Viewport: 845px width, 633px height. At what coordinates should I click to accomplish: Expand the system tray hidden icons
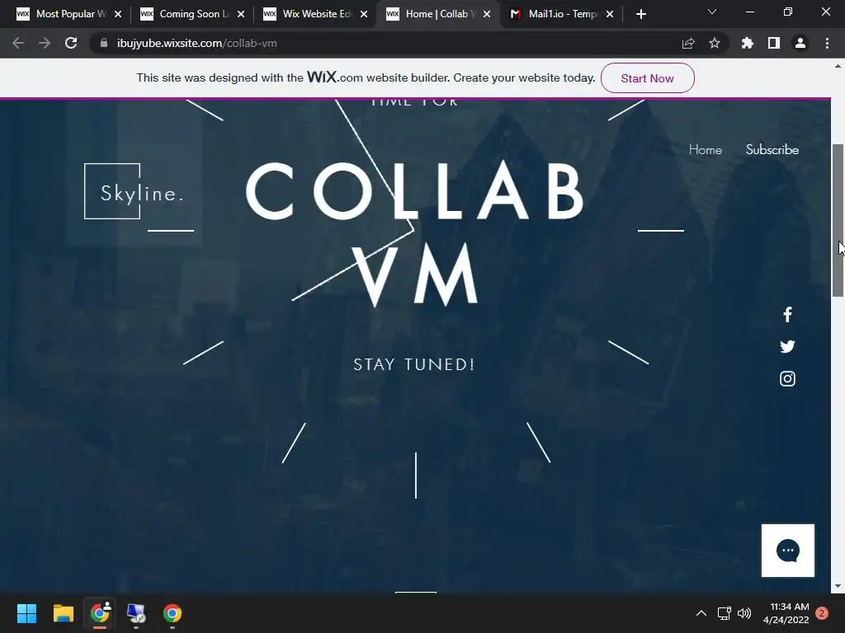[x=701, y=613]
